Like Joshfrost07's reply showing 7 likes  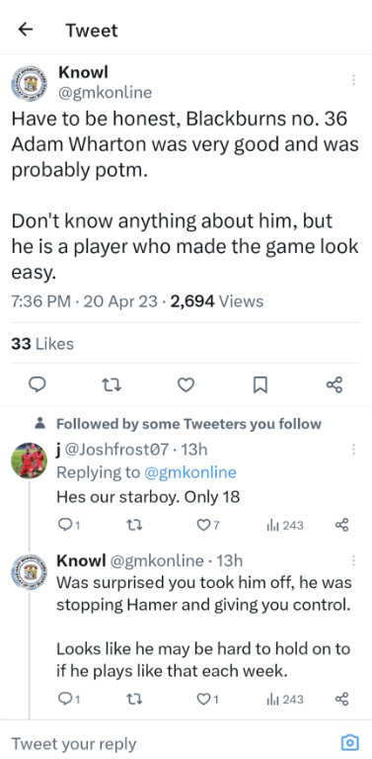208,525
